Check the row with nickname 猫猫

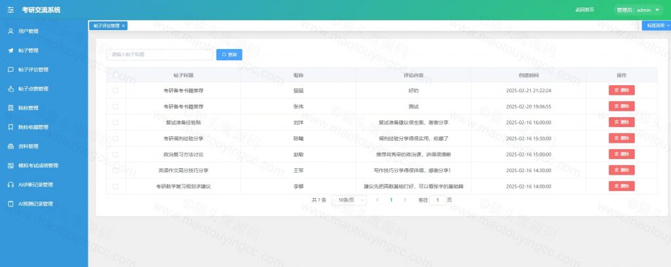[115, 90]
